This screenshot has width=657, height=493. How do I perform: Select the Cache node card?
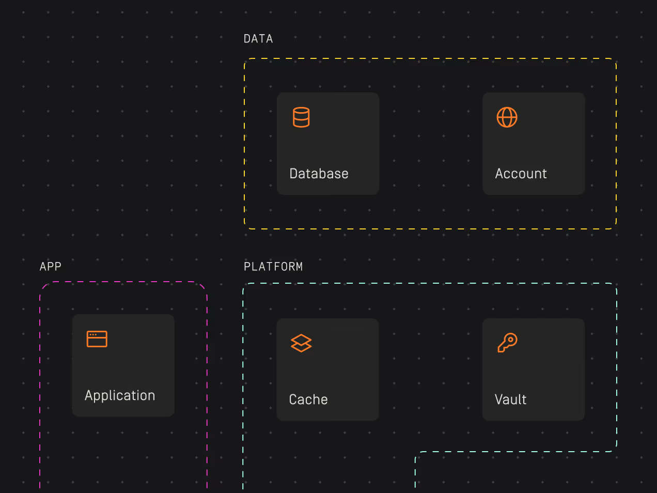[x=328, y=369]
